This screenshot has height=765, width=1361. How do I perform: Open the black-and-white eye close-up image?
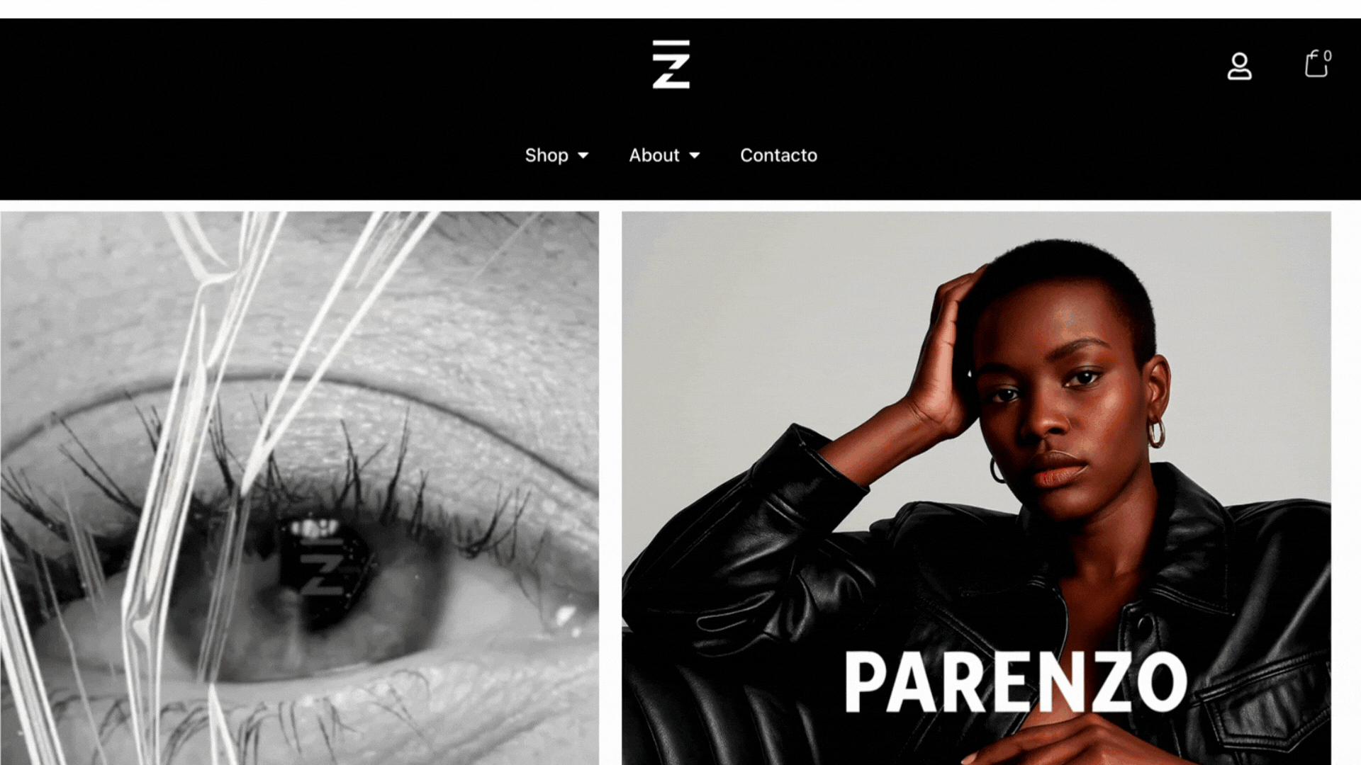[299, 488]
